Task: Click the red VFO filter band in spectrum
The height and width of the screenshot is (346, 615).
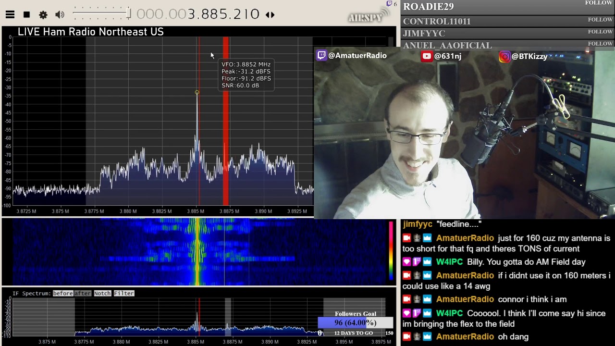Action: click(x=226, y=121)
